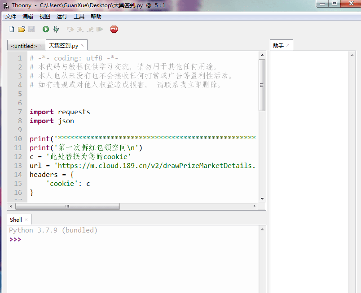Click the "'cookie': c" line
Viewport: 361px width, 293px height.
(68, 184)
